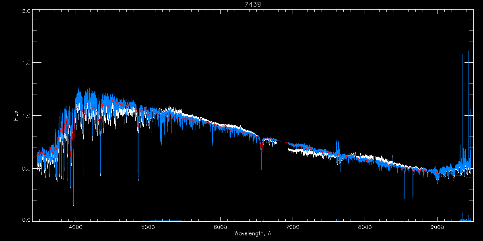This screenshot has height=241, width=483.
Task: Select the 8000 x-axis tick label
Action: pos(365,227)
